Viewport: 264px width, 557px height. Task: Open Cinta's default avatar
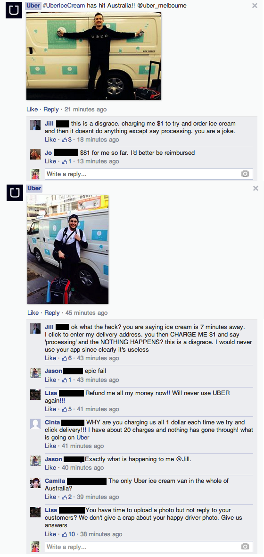pyautogui.click(x=35, y=424)
